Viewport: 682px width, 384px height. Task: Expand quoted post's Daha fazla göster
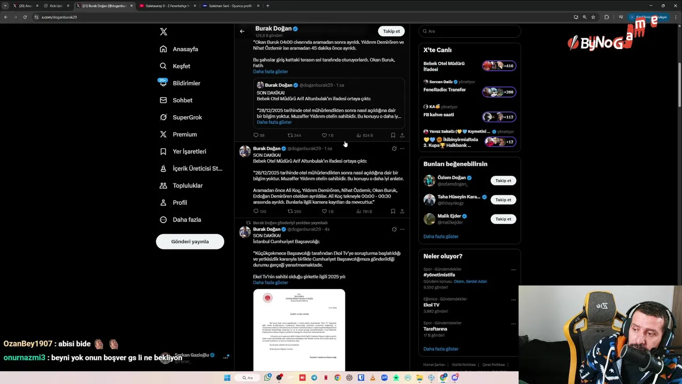tap(274, 122)
